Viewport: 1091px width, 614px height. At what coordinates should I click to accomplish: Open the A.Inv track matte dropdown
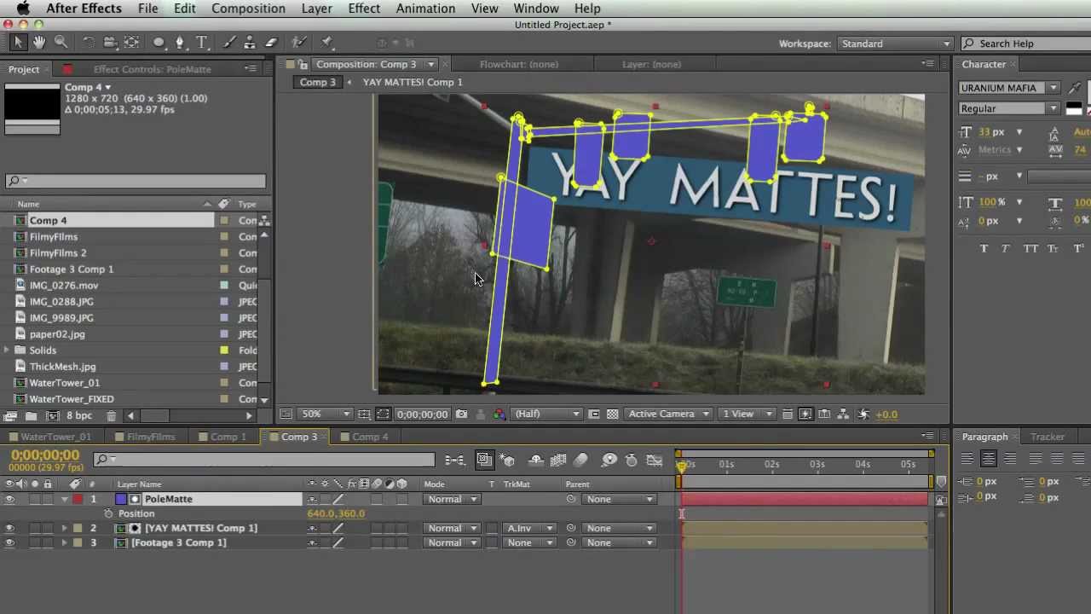[x=528, y=528]
